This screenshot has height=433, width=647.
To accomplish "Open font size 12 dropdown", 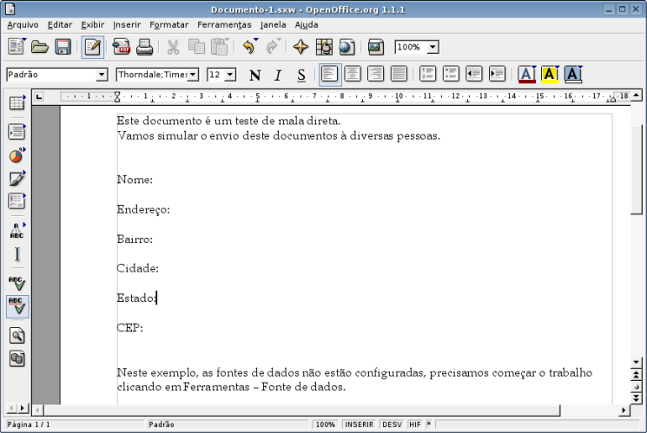I will coord(230,75).
